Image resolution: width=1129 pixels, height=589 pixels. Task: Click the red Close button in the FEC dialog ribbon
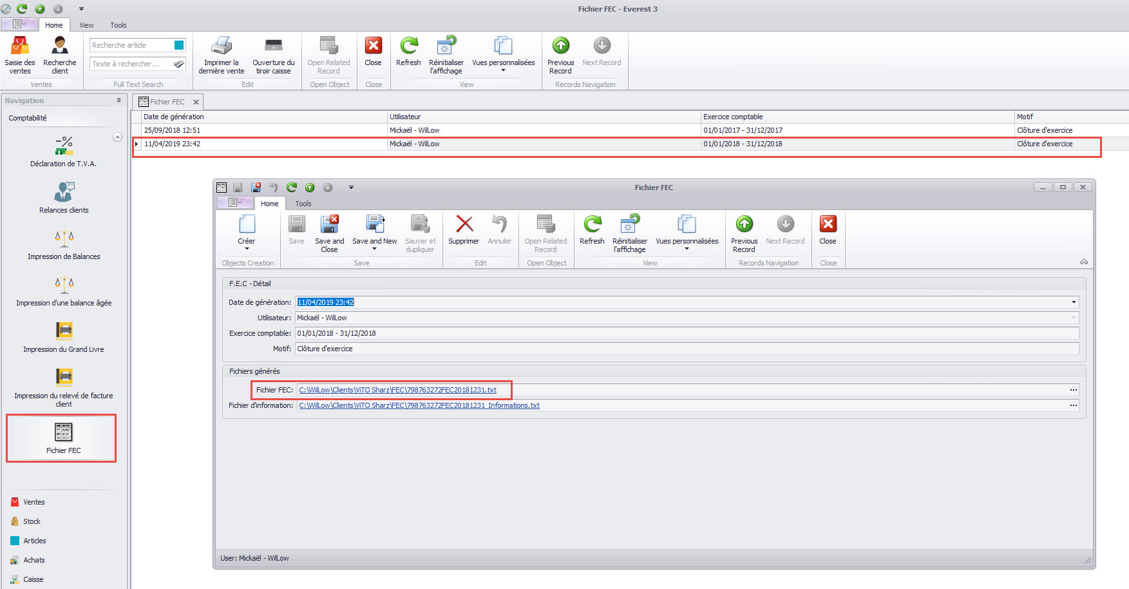(x=828, y=230)
